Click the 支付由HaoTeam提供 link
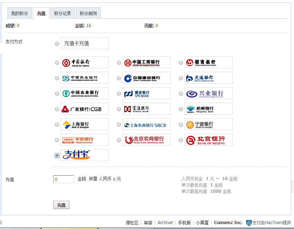Viewport: 294px width, 229px height. coord(271,223)
